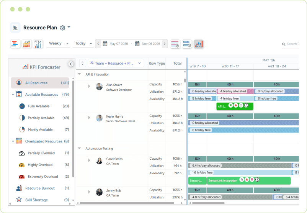The height and width of the screenshot is (213, 307).
Task: Click Alan Stuart's 4 hr/day allocated bar
Action: (x=235, y=91)
